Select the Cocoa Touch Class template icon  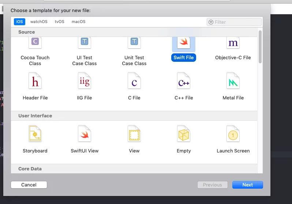pyautogui.click(x=35, y=43)
